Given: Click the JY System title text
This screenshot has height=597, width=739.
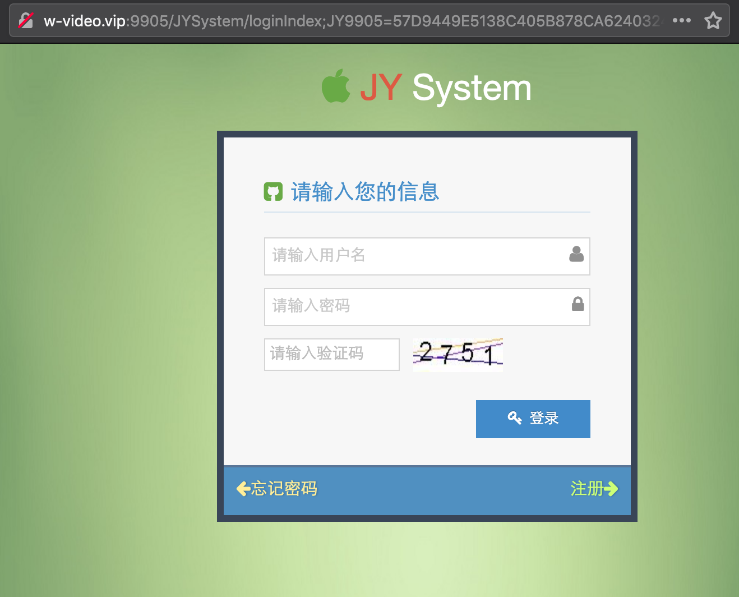Looking at the screenshot, I should [x=445, y=88].
